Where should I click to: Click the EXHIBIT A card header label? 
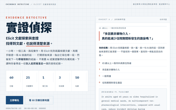pos(112,20)
